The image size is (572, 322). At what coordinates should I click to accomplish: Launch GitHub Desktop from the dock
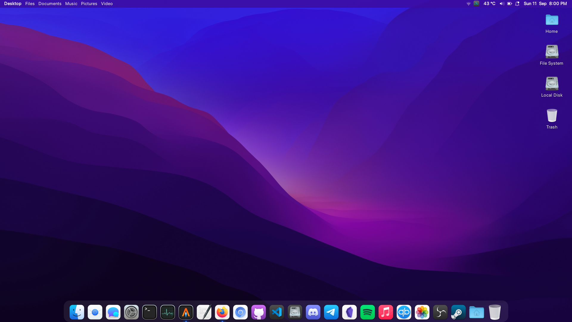259,312
